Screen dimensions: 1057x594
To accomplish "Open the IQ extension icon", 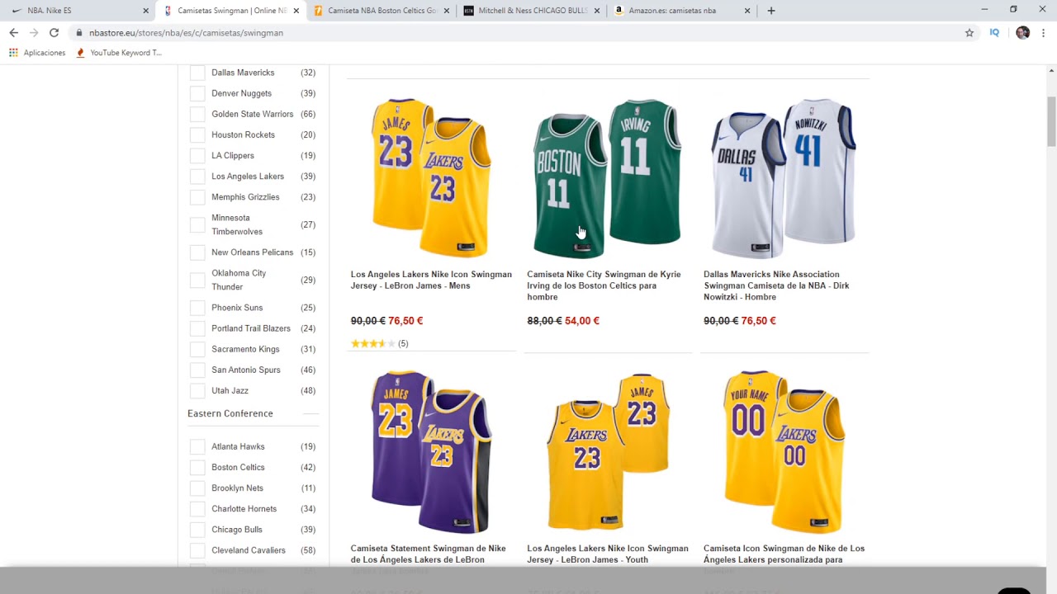I will tap(994, 33).
